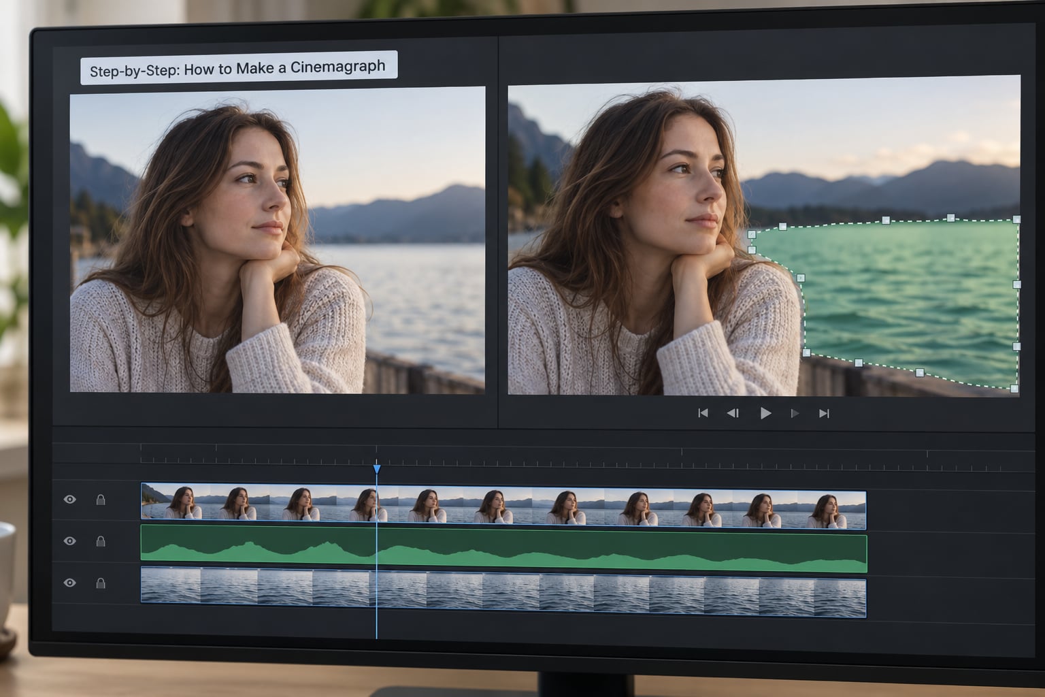Click the "Step-by-Step: How to Make a Cinemagraph" title
This screenshot has width=1045, height=697.
[x=238, y=68]
